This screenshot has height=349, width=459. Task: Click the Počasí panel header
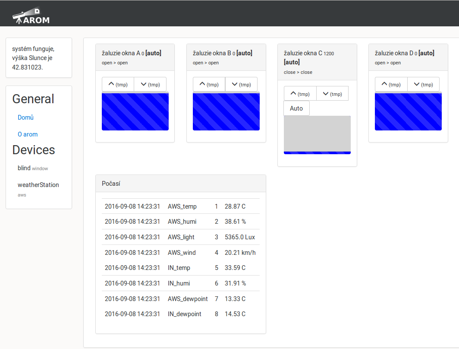tap(180, 184)
